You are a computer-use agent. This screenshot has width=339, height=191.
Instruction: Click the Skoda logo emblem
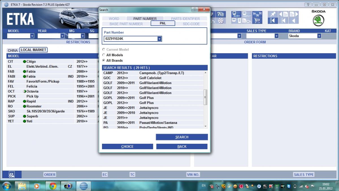coord(318,20)
